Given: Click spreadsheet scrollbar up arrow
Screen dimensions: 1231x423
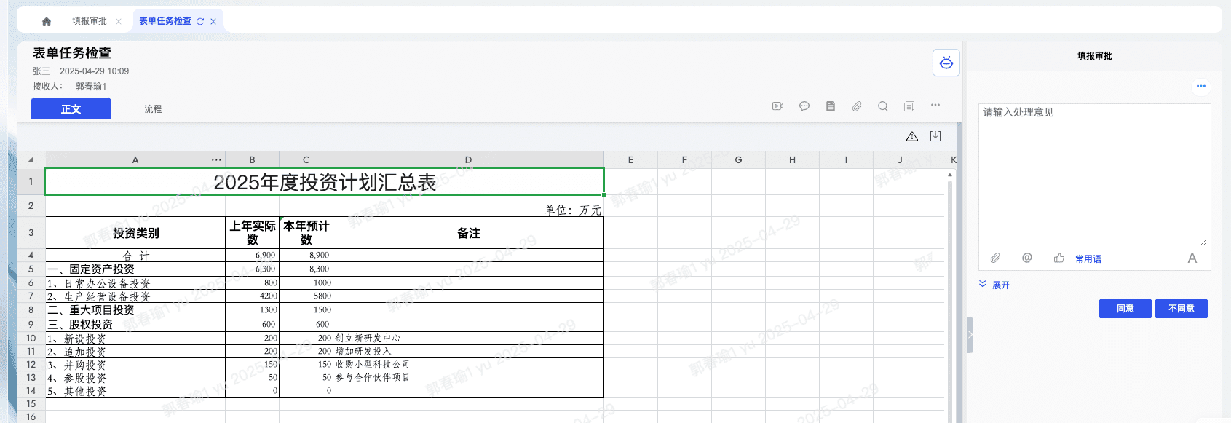Looking at the screenshot, I should 950,175.
